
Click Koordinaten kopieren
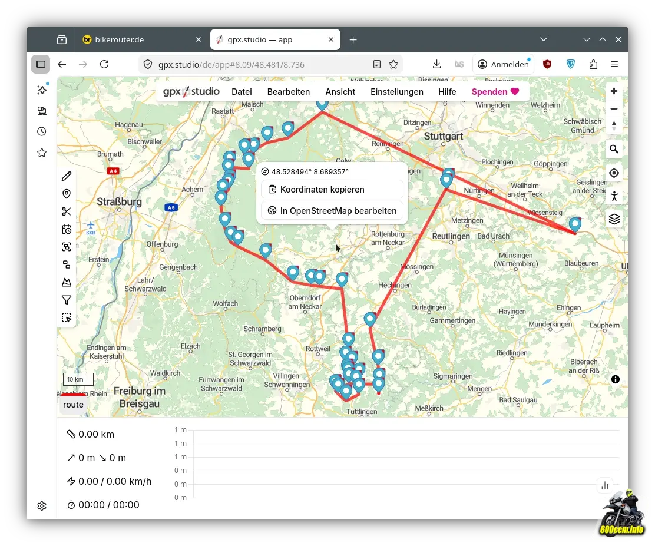coord(332,190)
